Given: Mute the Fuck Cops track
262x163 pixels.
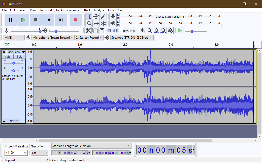Looking at the screenshot, I should tap(7, 57).
